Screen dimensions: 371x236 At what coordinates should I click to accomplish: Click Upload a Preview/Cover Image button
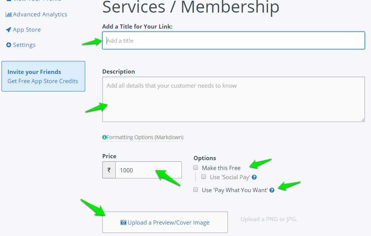(x=165, y=222)
